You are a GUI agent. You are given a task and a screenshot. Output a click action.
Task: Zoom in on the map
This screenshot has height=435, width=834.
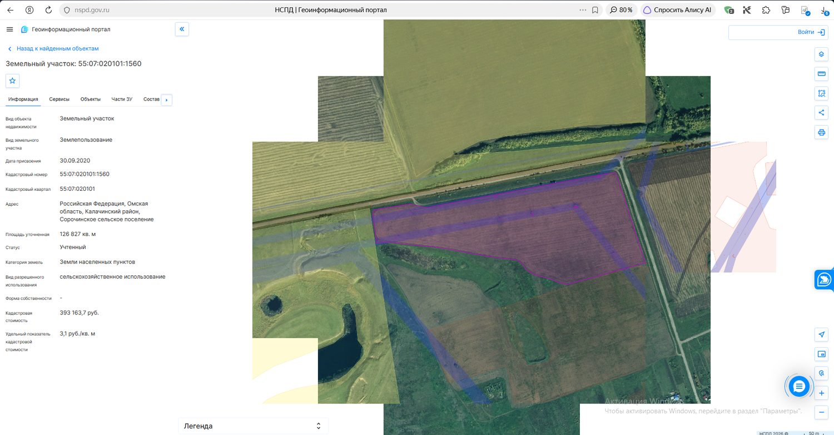(x=821, y=393)
